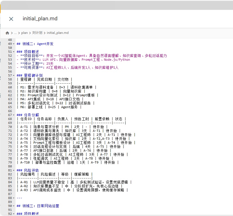Click the M6: 部署上线 row
This screenshot has width=233, height=216.
[x=49, y=107]
